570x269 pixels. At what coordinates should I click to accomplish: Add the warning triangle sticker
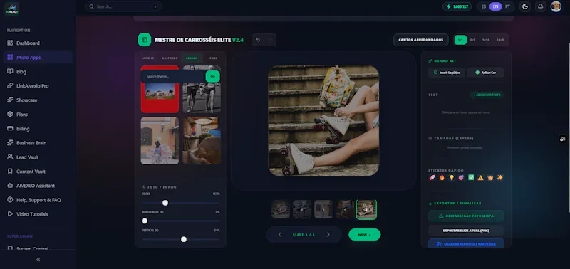(x=480, y=177)
